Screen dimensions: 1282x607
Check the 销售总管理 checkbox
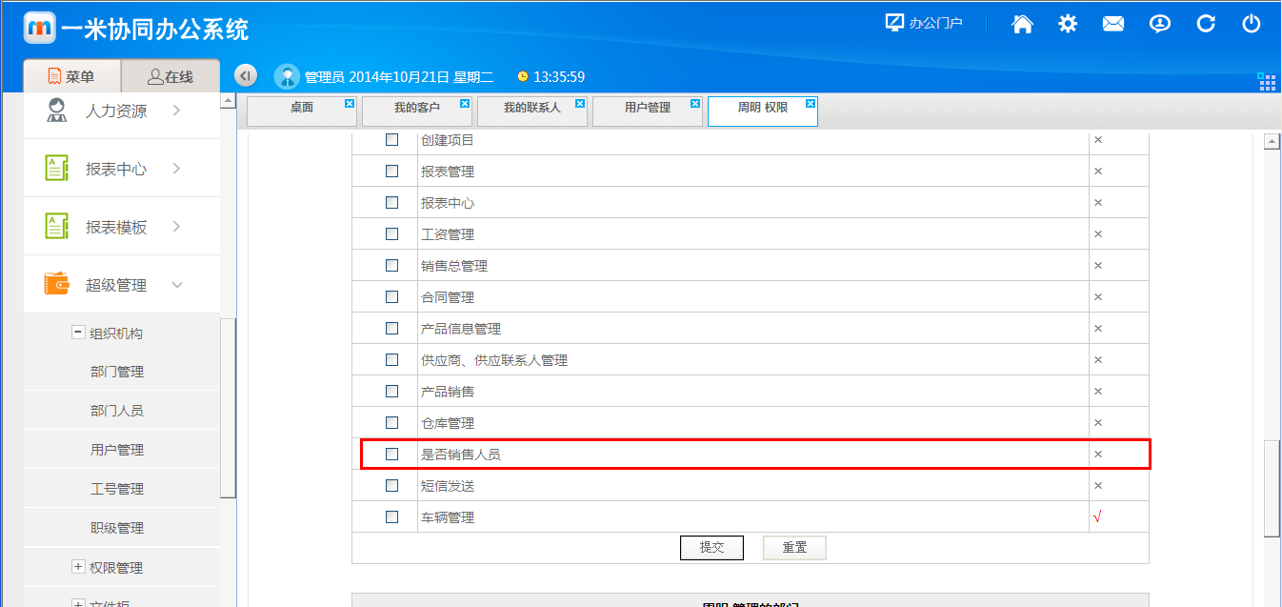(x=391, y=266)
